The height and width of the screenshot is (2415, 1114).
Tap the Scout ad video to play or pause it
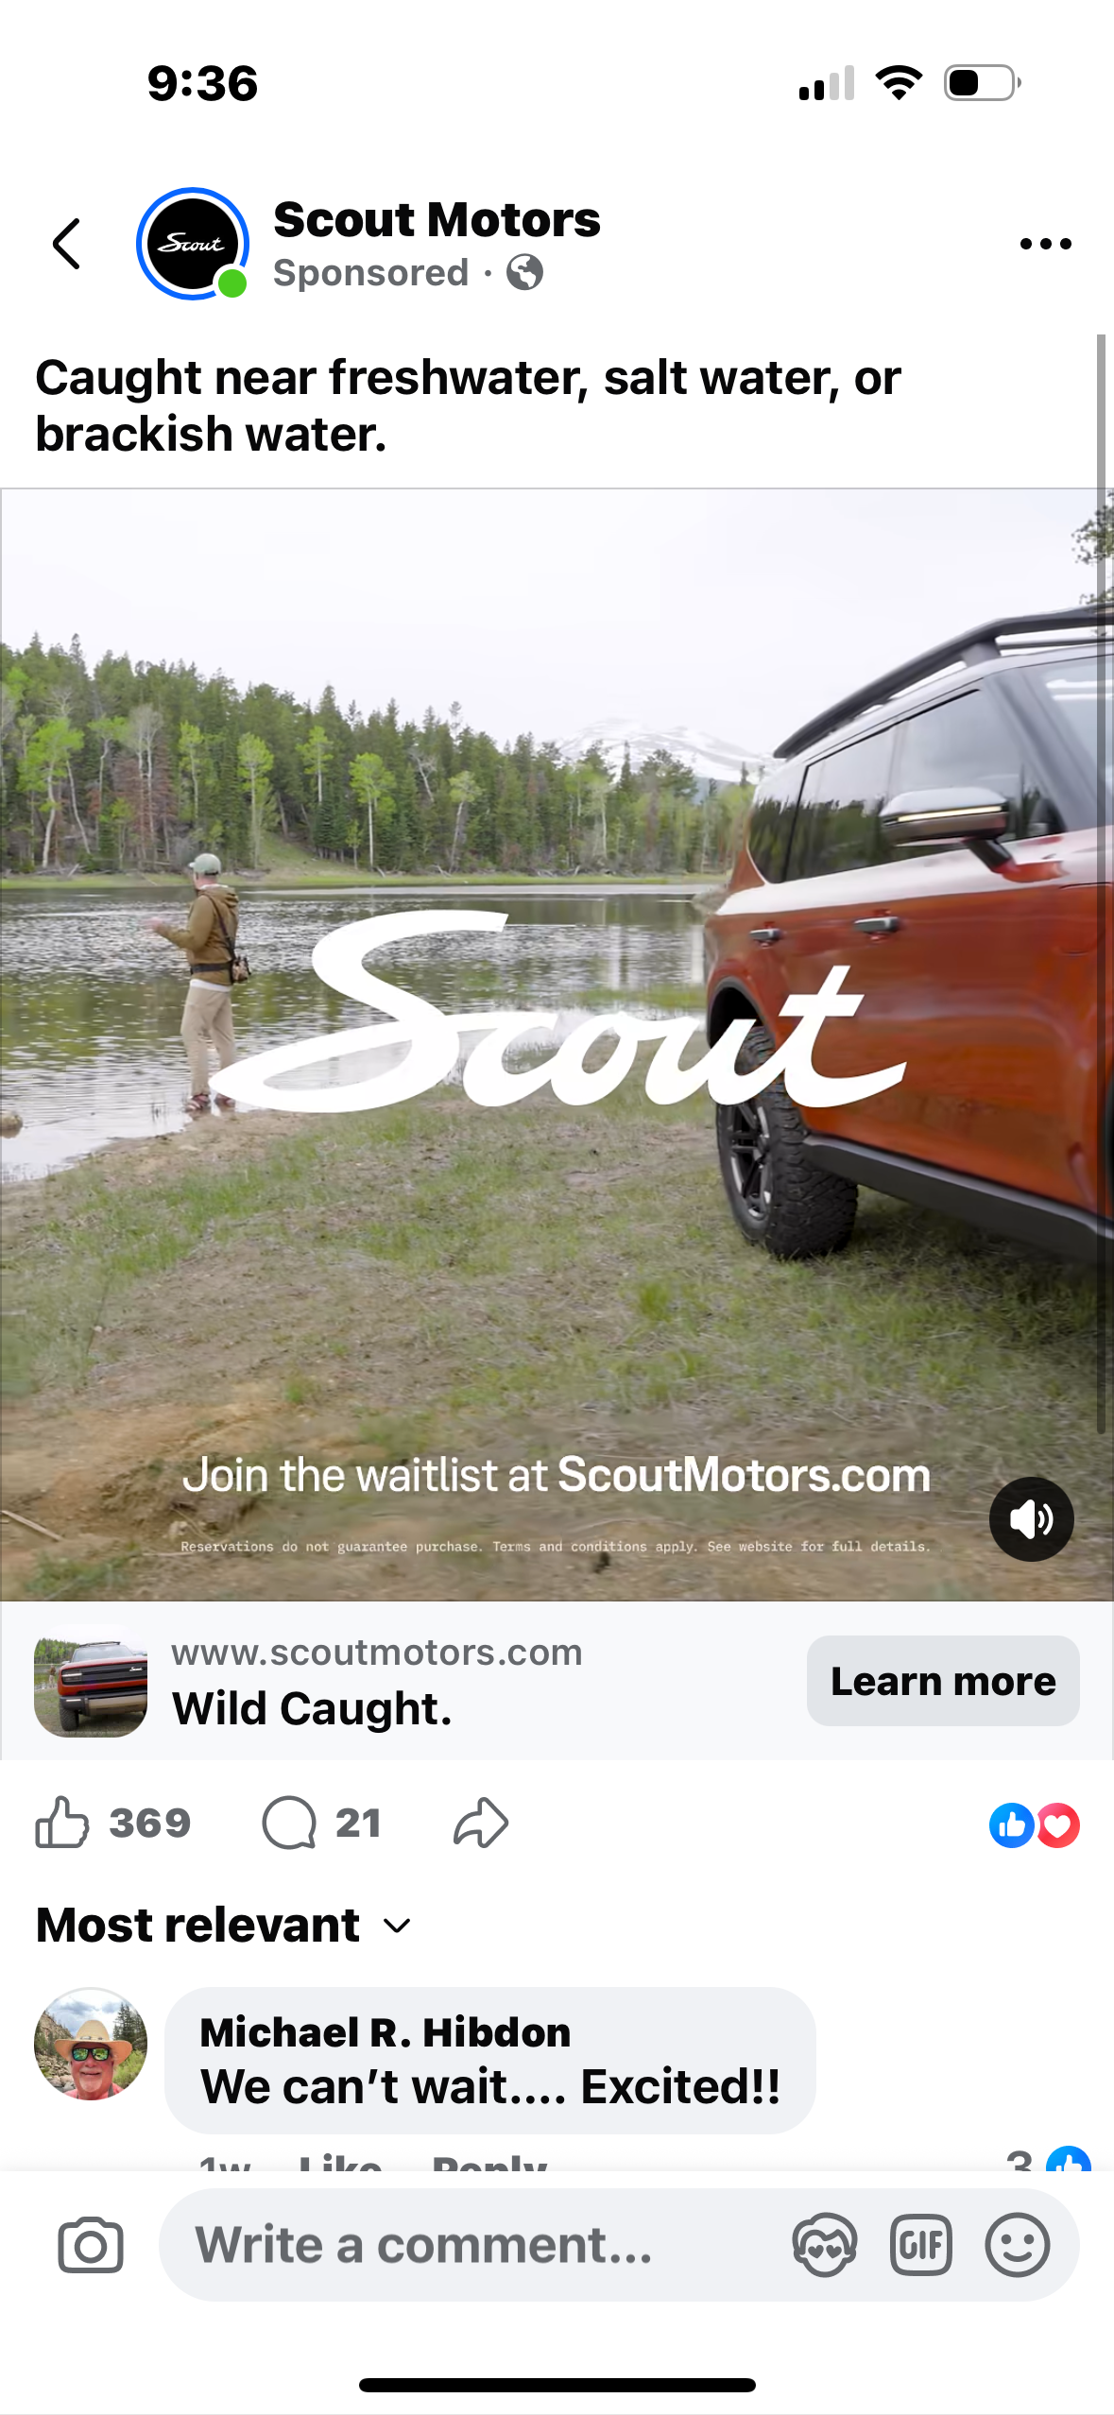tap(557, 1044)
